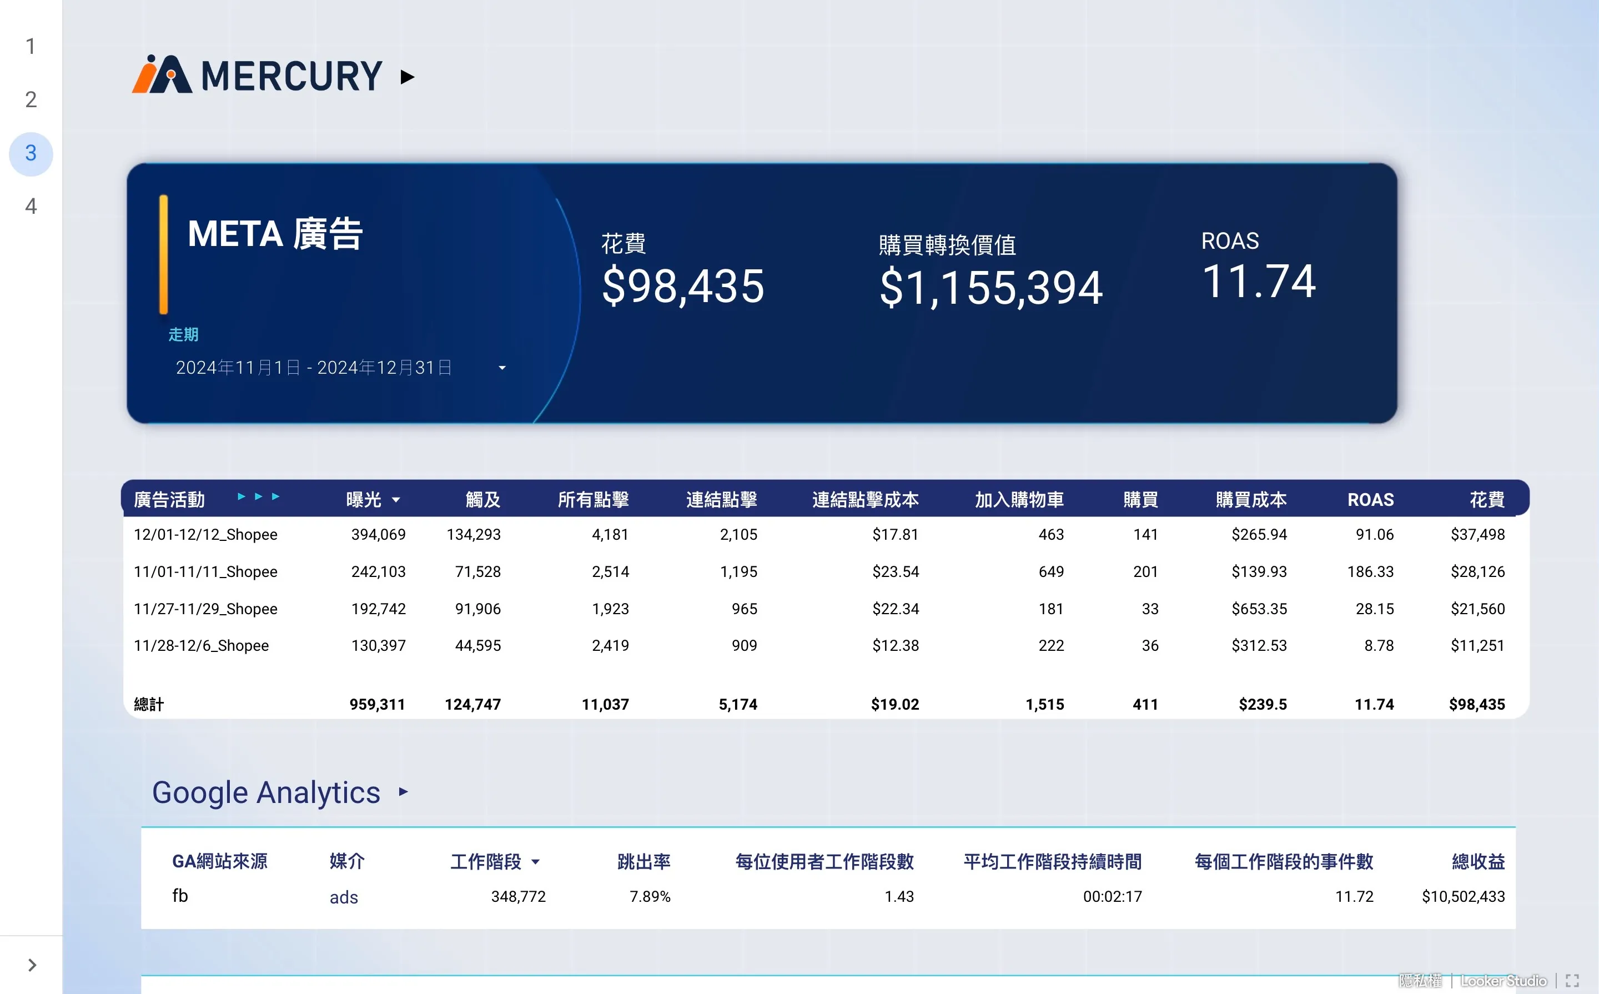
Task: Click the first blue drill-down arrow beside 廣告活動
Action: point(242,498)
